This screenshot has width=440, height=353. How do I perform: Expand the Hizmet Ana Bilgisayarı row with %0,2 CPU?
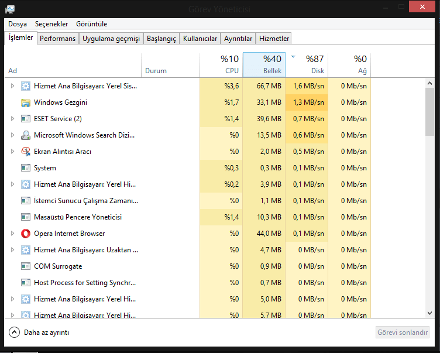(12, 184)
